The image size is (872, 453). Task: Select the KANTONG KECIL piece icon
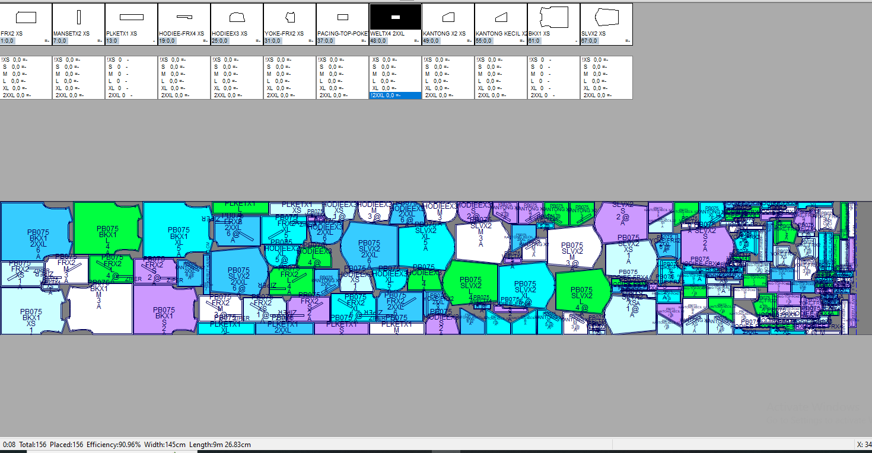[x=501, y=17]
